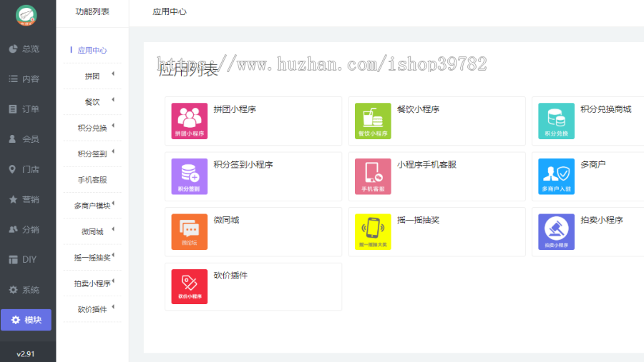Select 拼团 label in function list
644x362 pixels.
(92, 76)
